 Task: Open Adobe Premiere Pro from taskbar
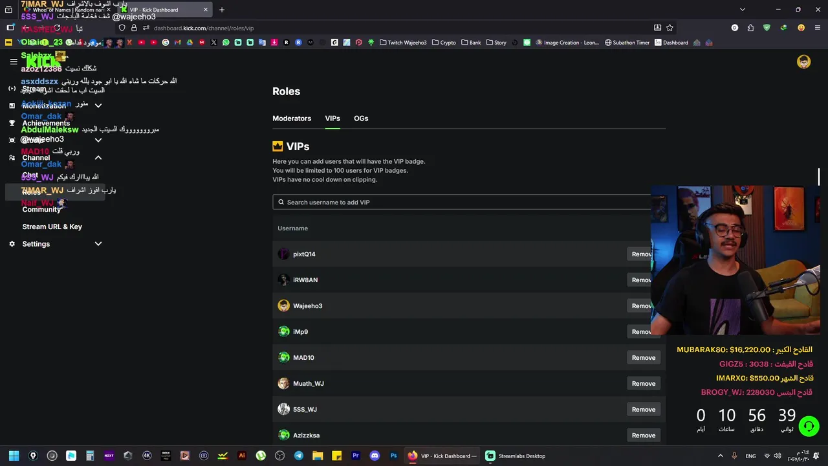355,456
